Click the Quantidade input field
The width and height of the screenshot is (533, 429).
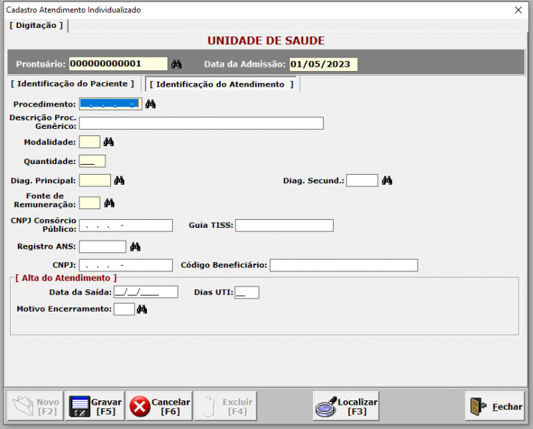click(92, 161)
